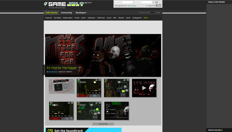Click the Game/User Search field
The image size is (232, 132).
click(x=146, y=12)
